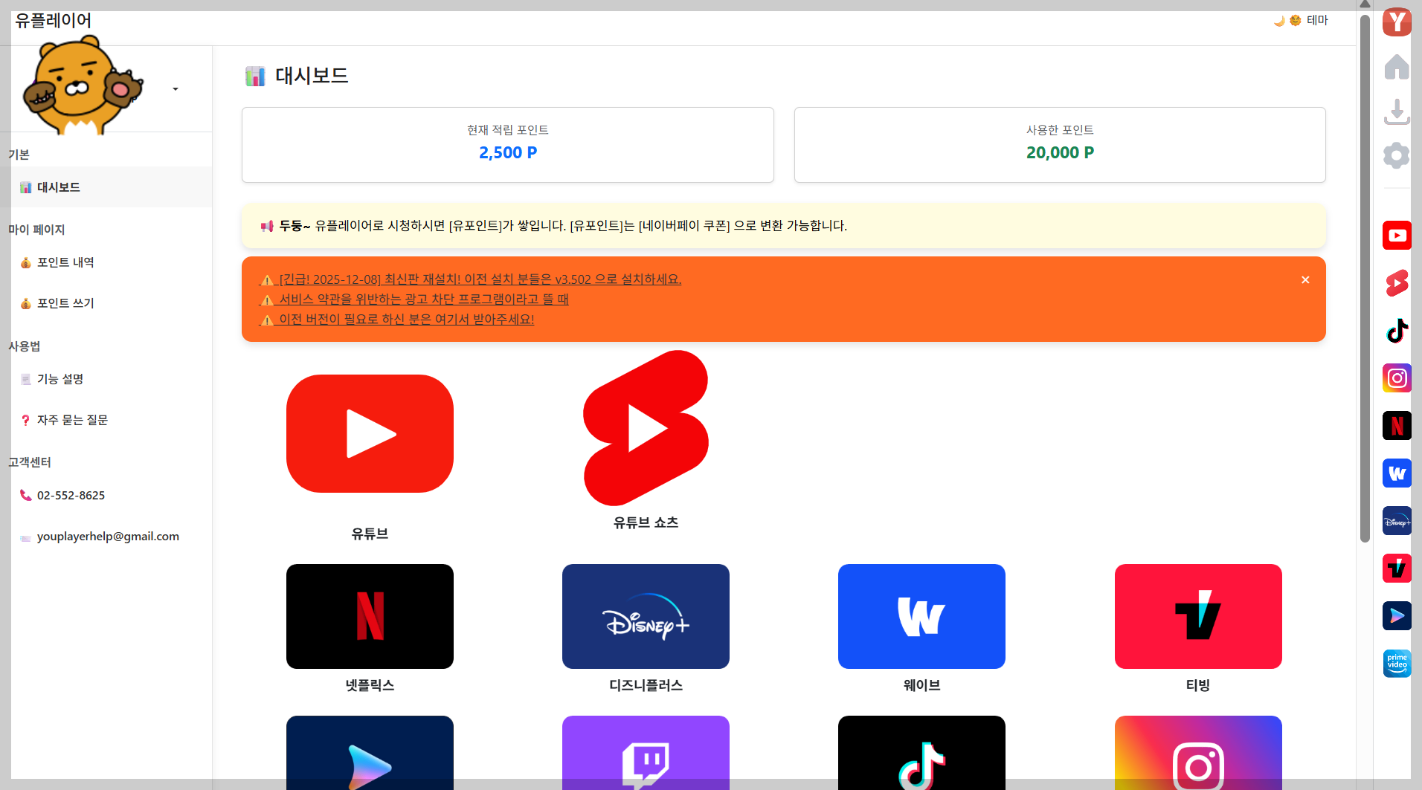Toggle the 테마 theme switch
Screen dimensions: 1422x790
(x=1301, y=20)
